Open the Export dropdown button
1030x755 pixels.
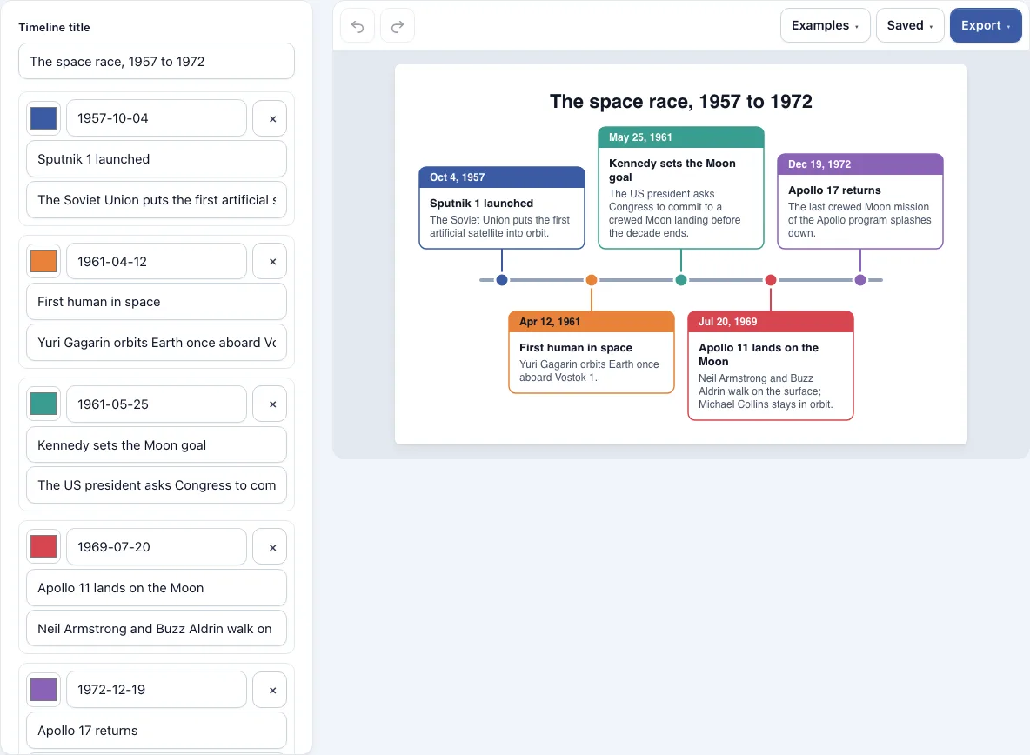[x=986, y=25]
